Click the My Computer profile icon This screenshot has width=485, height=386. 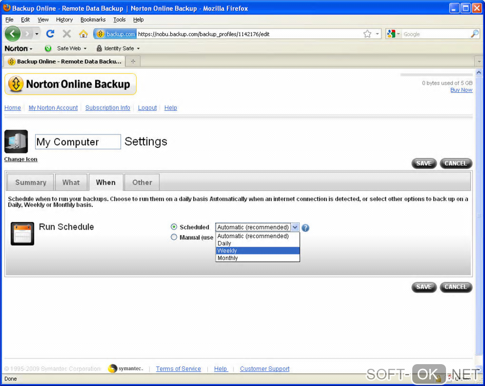16,141
